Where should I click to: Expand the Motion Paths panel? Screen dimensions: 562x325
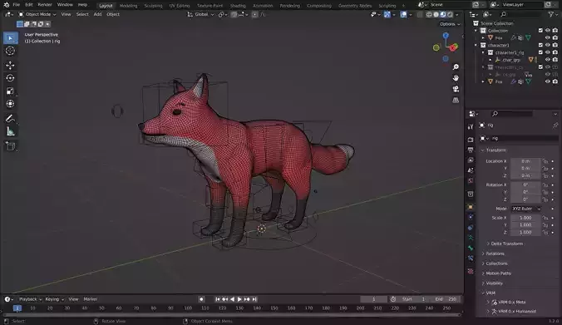coord(498,273)
